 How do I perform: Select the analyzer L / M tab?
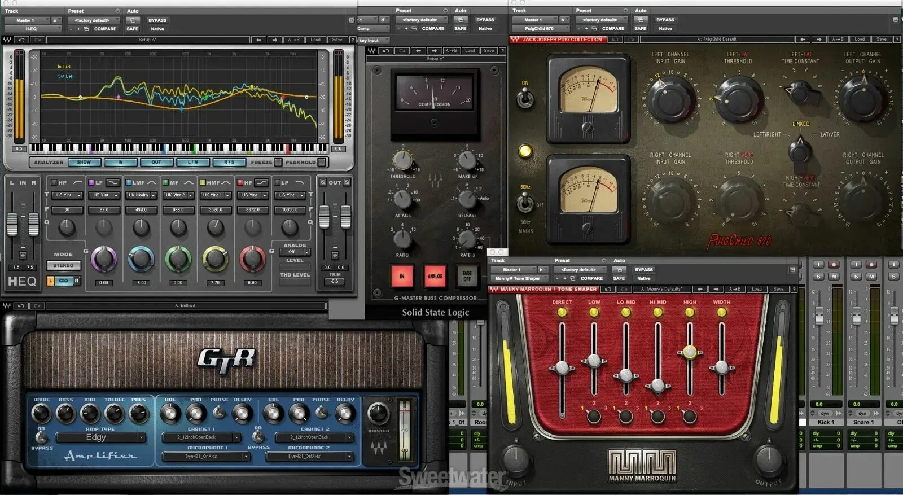coord(192,162)
